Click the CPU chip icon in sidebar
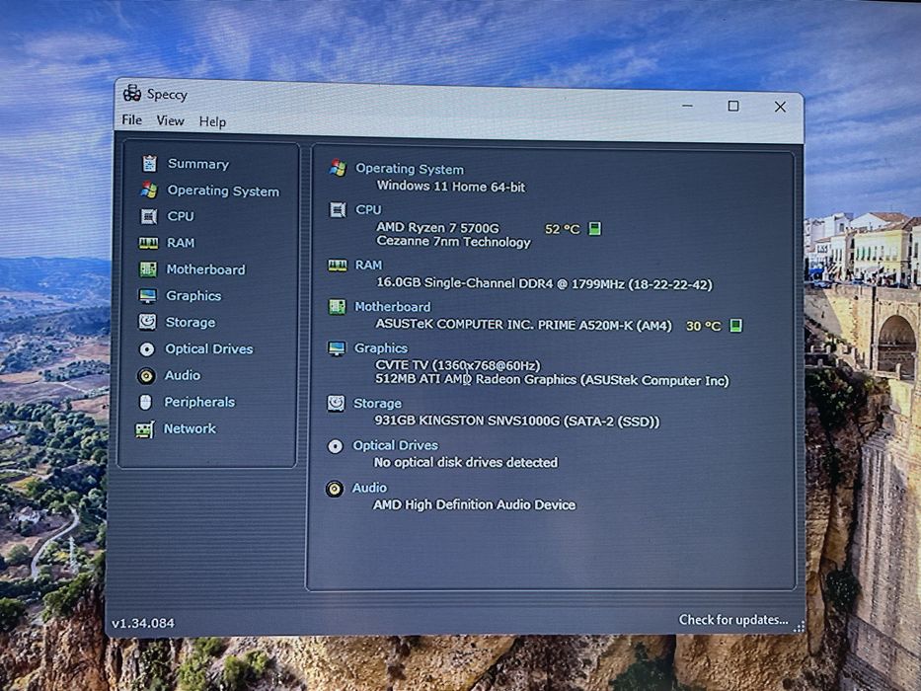921x691 pixels. click(149, 216)
